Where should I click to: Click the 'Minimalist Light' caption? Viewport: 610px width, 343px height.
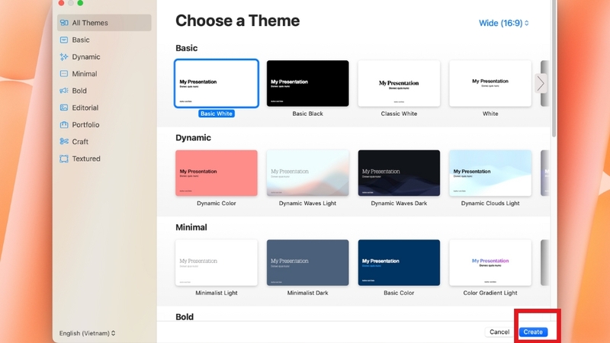[217, 293]
